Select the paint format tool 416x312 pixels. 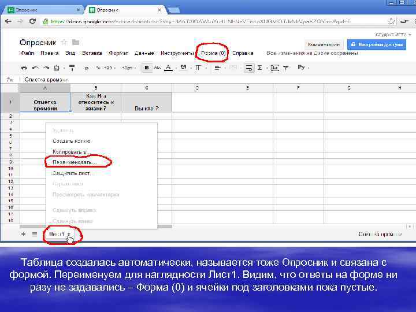point(72,68)
